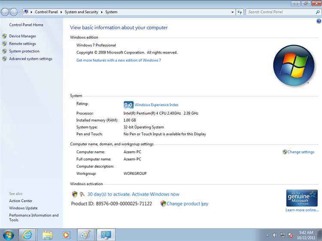Viewport: 322px width, 241px height.
Task: Open Windows Explorer folder in taskbar
Action: pos(47,235)
